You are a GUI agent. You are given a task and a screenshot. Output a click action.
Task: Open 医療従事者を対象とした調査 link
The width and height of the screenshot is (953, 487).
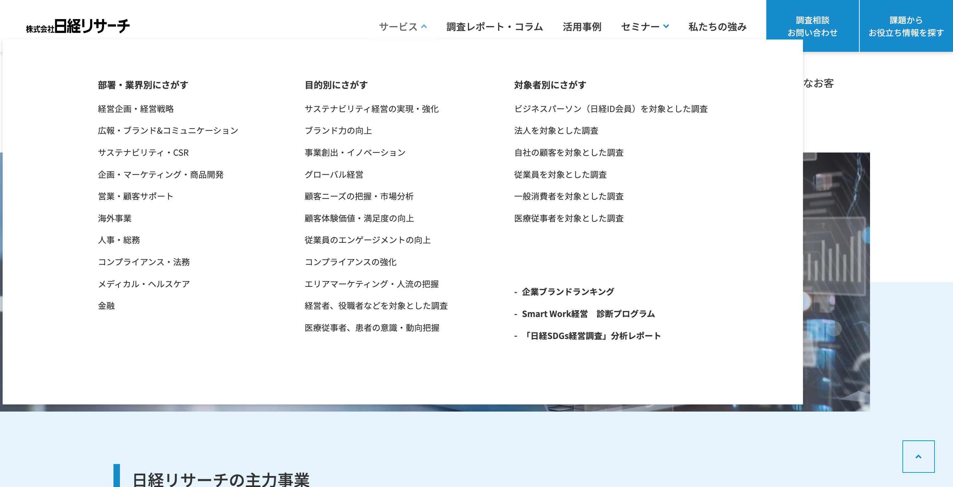click(x=569, y=218)
